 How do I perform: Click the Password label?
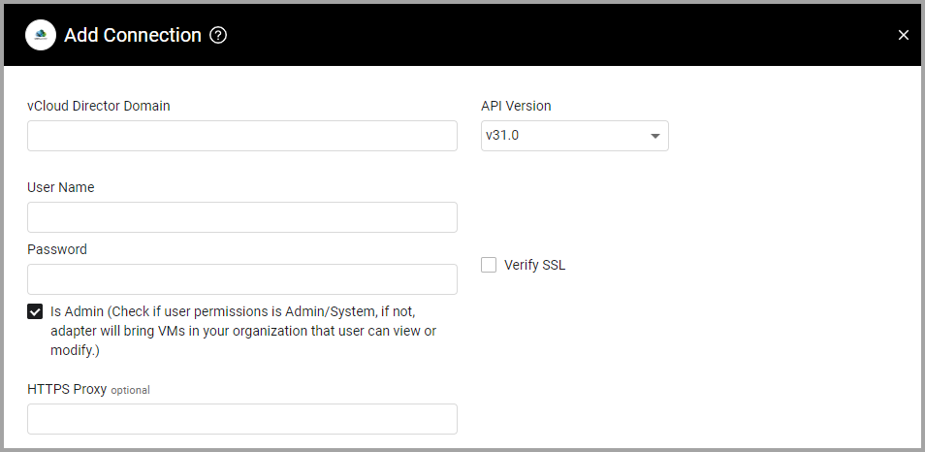(x=57, y=249)
